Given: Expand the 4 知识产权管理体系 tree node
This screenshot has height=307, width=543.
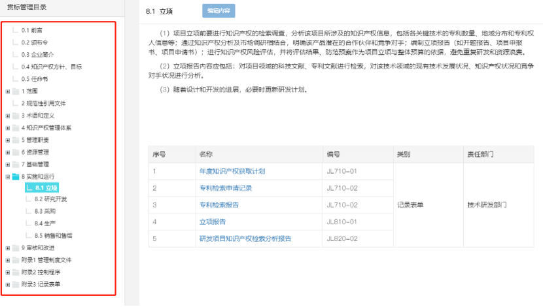Looking at the screenshot, I should pos(8,128).
